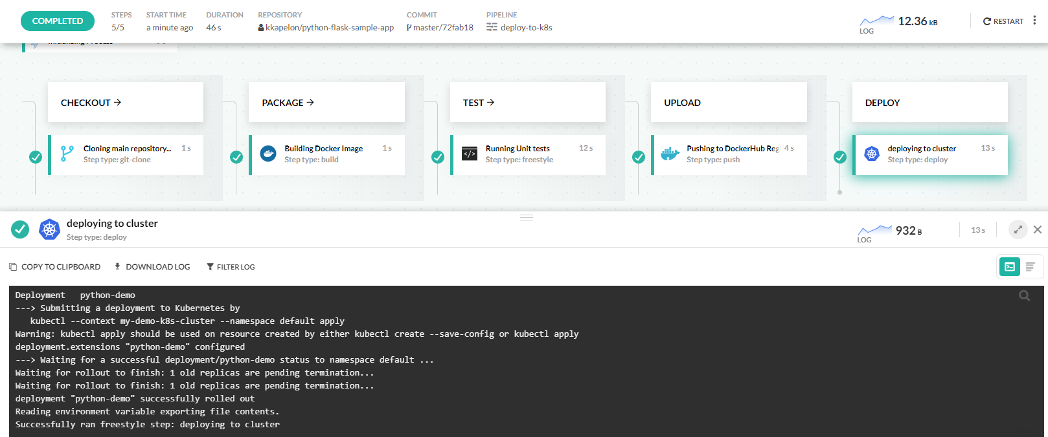The image size is (1048, 437).
Task: Click the RESTART build button
Action: [x=1003, y=21]
